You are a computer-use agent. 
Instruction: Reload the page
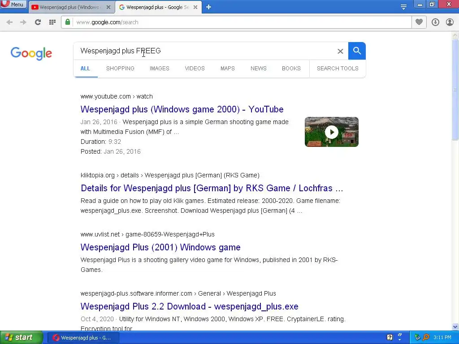pyautogui.click(x=38, y=22)
